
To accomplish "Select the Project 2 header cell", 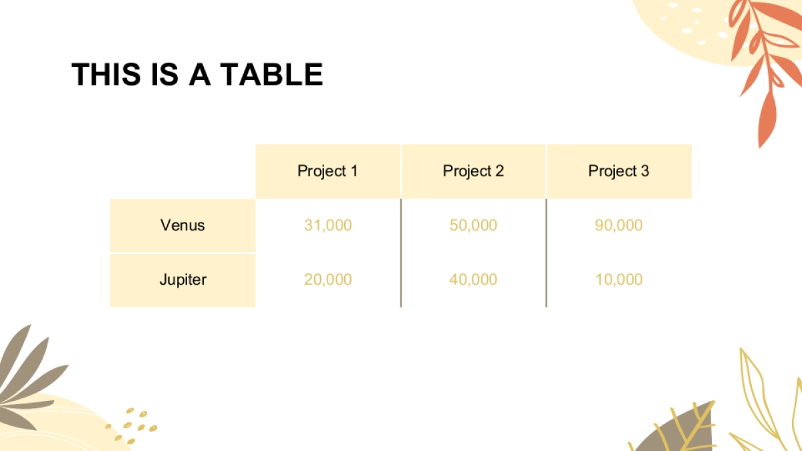I will pyautogui.click(x=473, y=171).
